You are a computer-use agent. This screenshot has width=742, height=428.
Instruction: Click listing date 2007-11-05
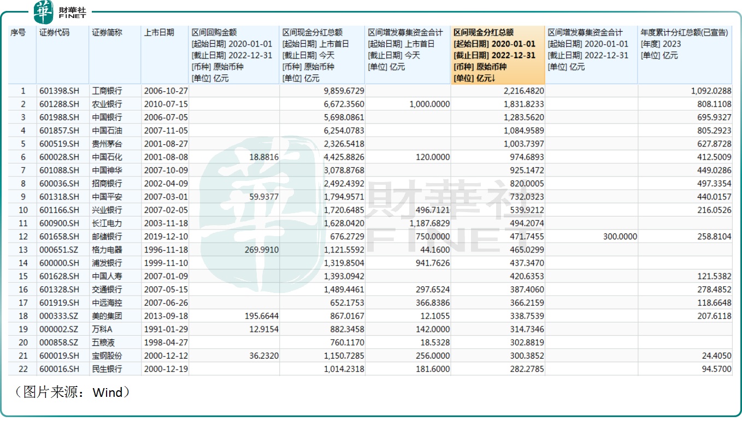[165, 131]
